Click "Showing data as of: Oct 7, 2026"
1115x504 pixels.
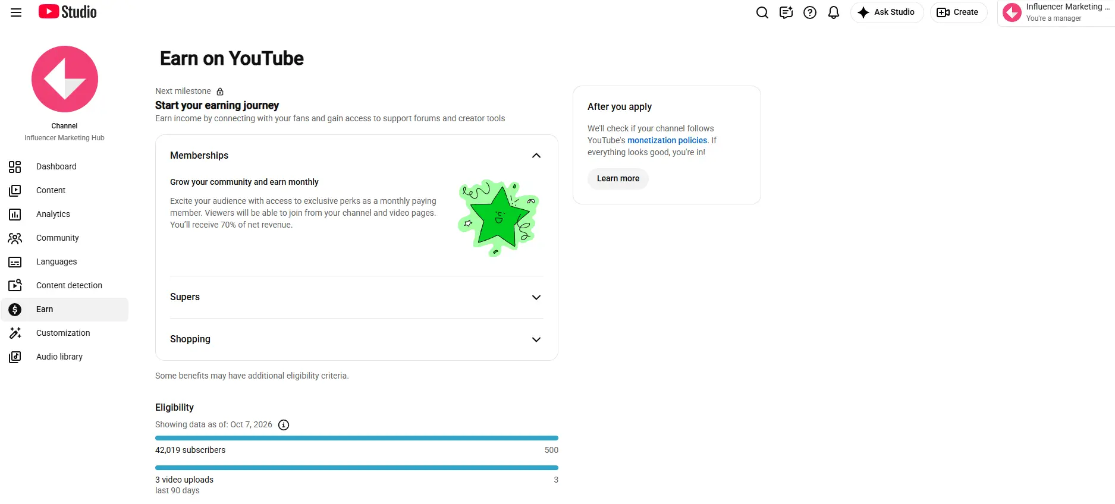(213, 424)
